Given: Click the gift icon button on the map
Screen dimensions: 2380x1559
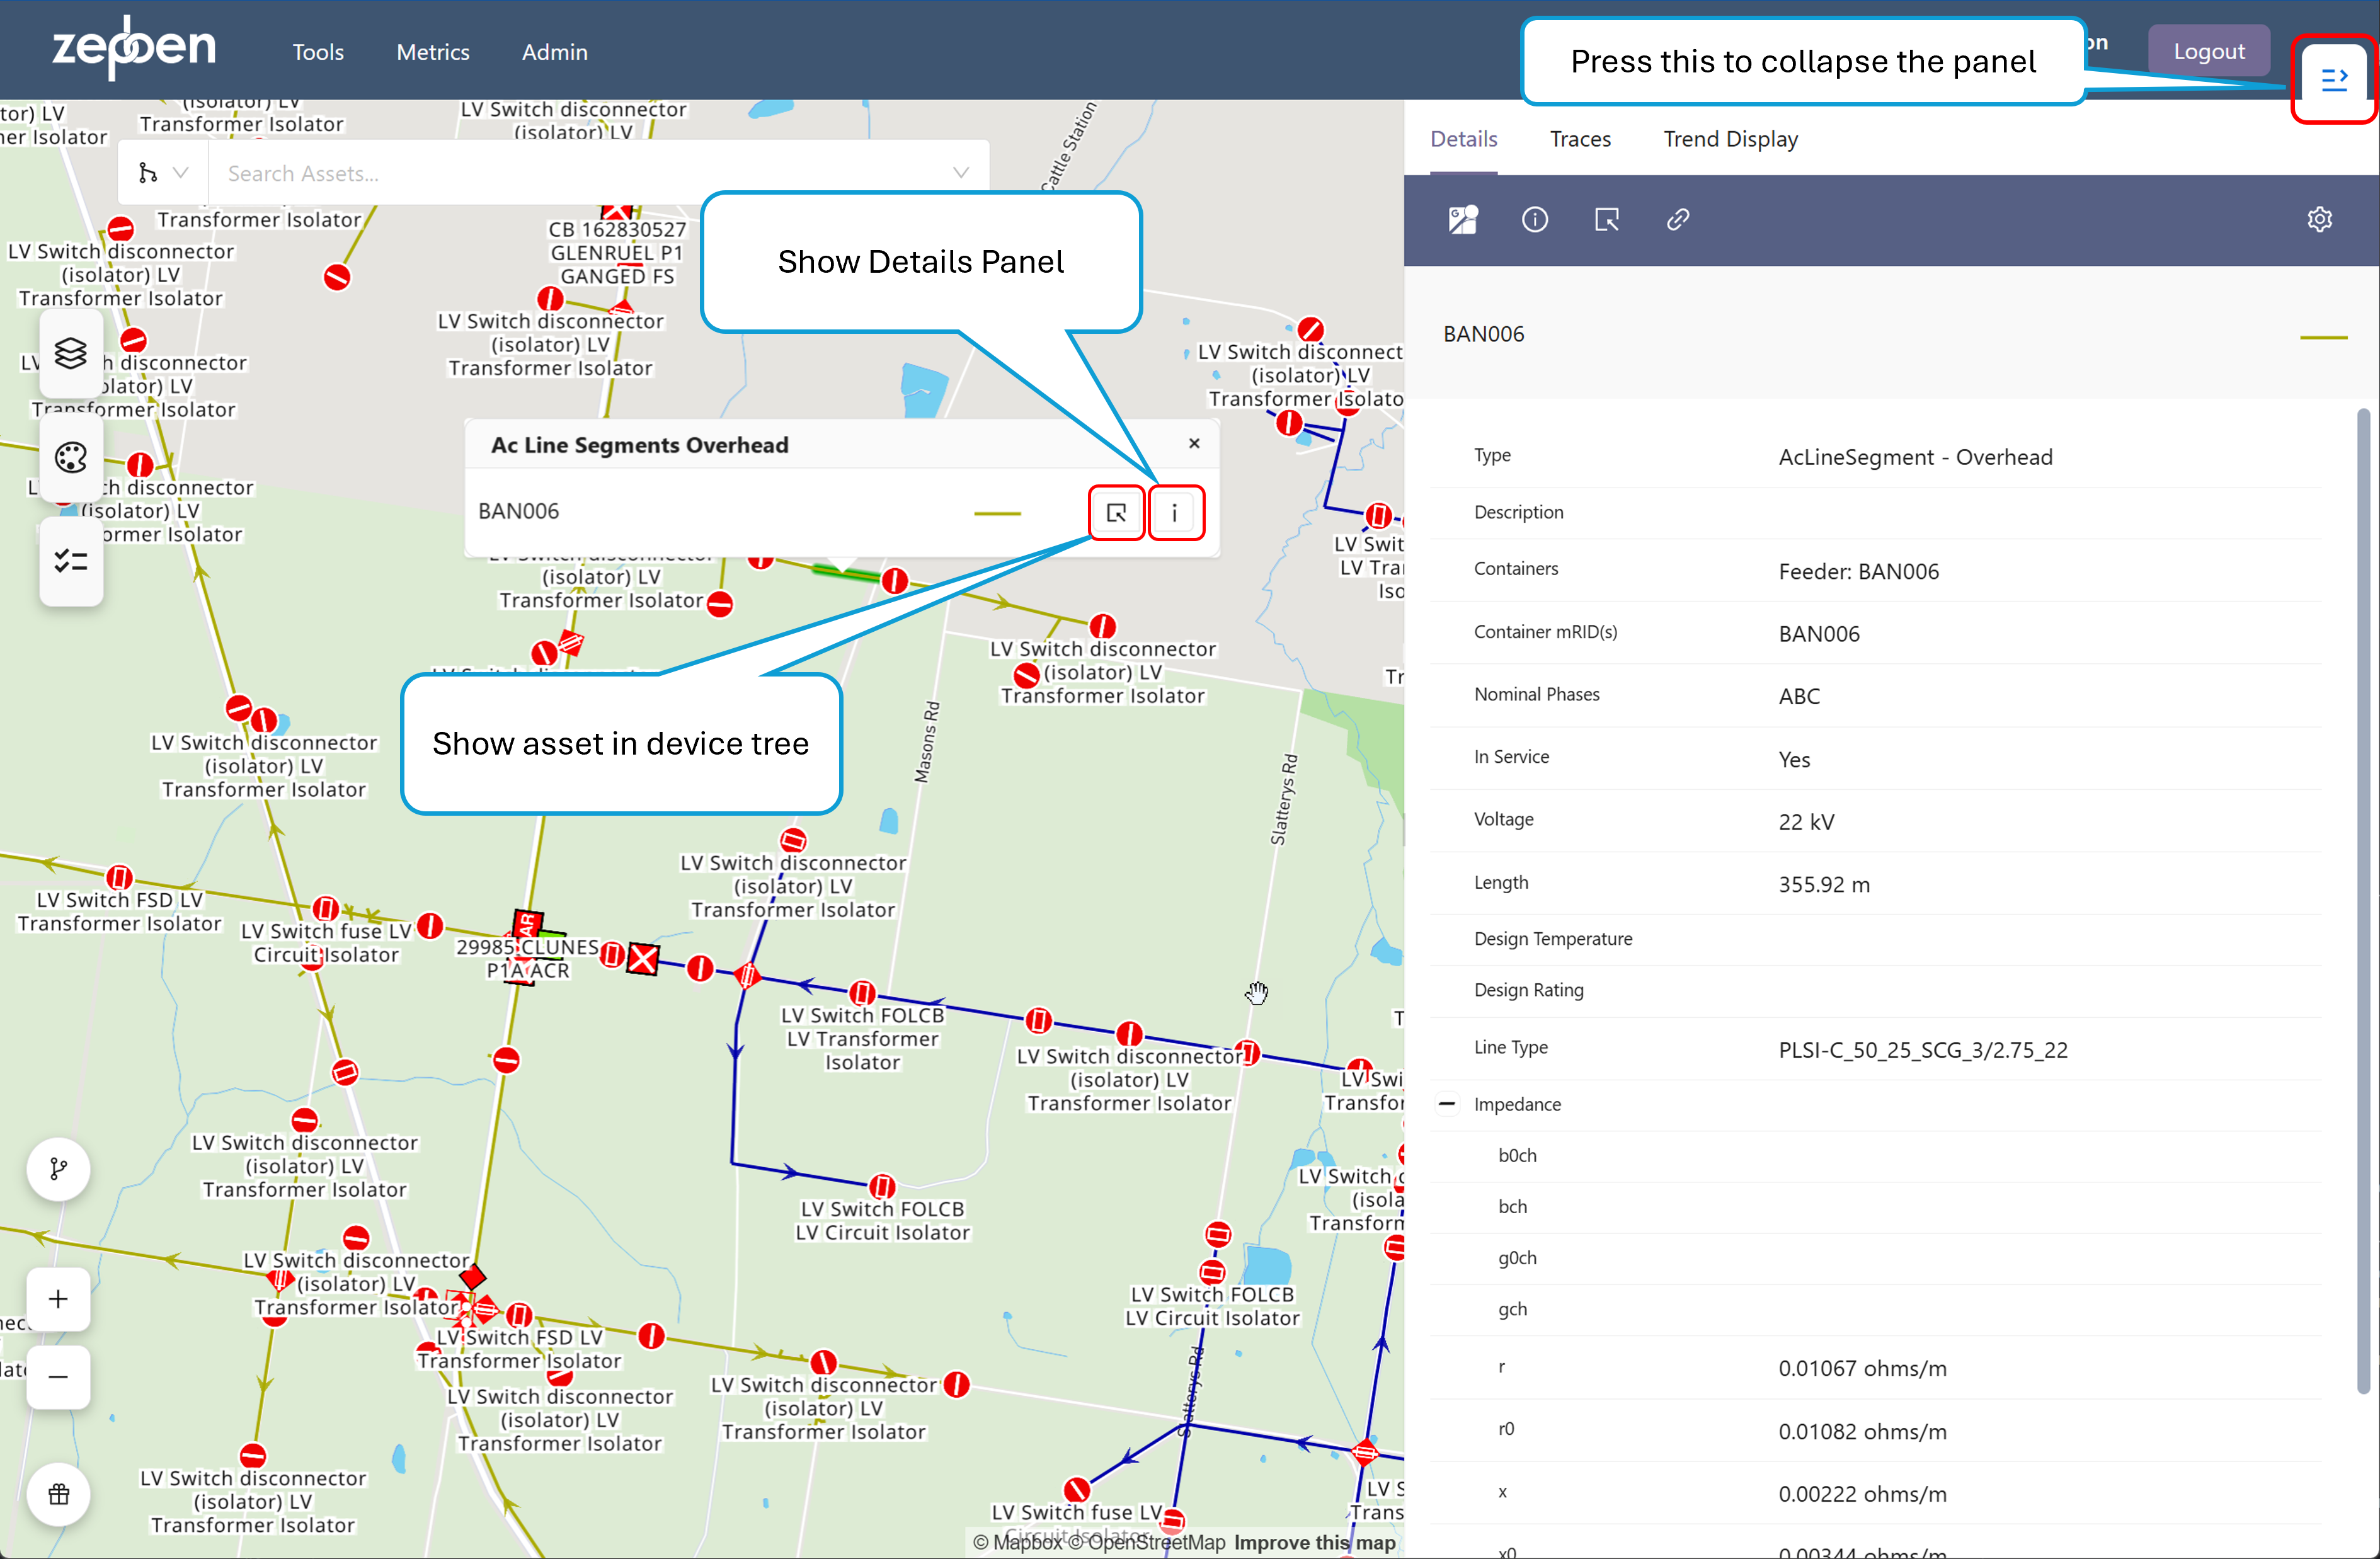Looking at the screenshot, I should click(x=59, y=1494).
